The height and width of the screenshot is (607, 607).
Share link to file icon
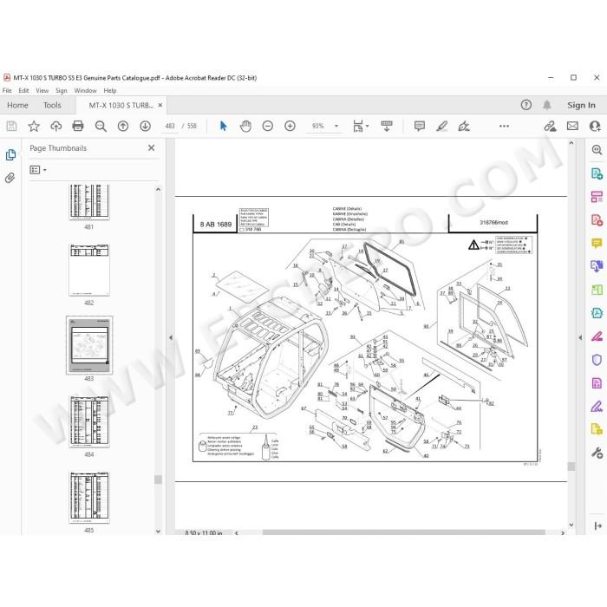click(550, 127)
